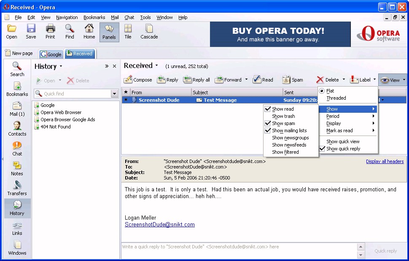Enable the Show trash option

point(283,116)
